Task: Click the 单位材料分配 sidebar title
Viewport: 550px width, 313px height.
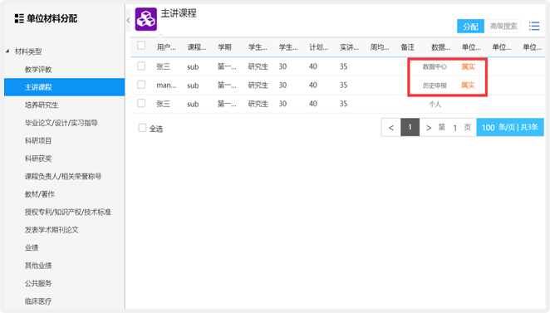Action: coord(52,18)
